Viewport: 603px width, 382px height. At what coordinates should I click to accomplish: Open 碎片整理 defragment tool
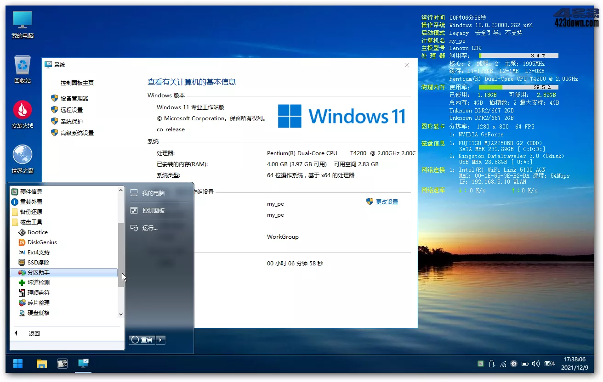click(x=64, y=303)
